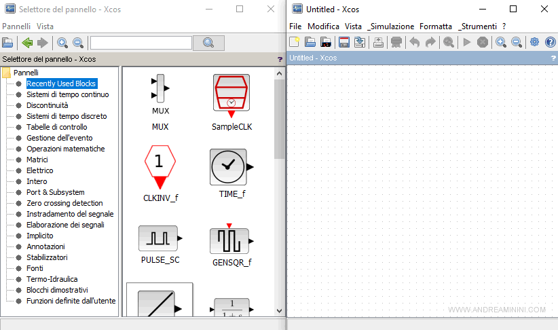Click the load palette icon in palette browser
The image size is (558, 330).
(7, 43)
